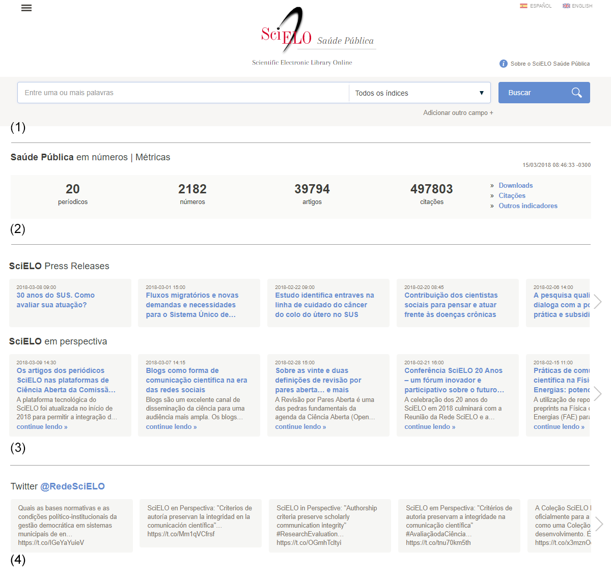Open the @RedeSciELO Twitter link

(x=73, y=486)
